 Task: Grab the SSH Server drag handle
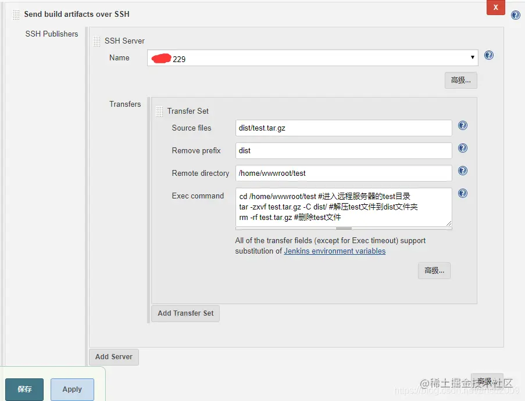pyautogui.click(x=97, y=41)
